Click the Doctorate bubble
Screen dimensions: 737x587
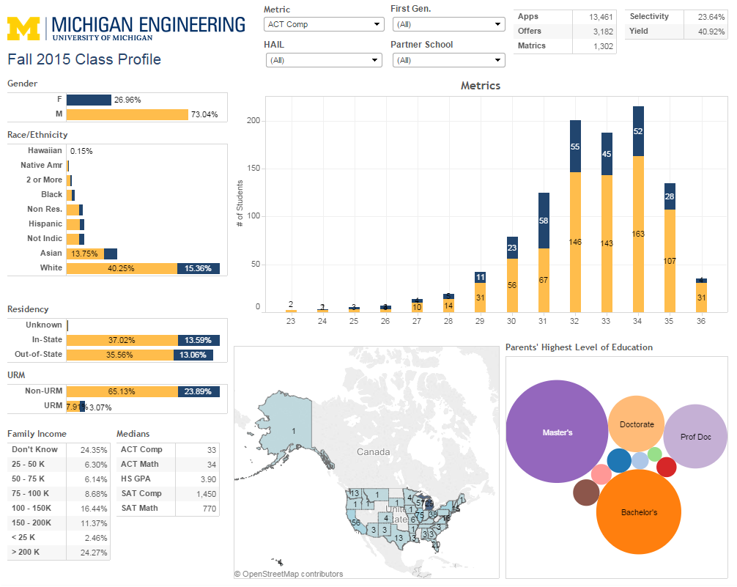pos(636,424)
